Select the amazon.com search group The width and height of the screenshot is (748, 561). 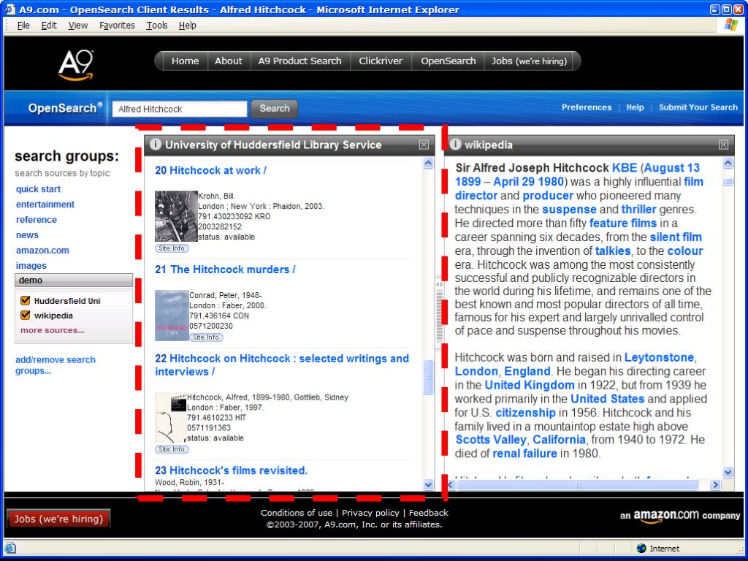42,250
